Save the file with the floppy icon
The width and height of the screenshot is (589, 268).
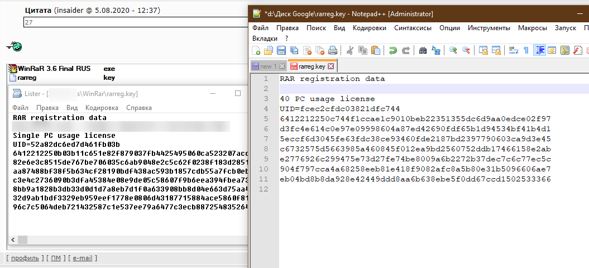(281, 50)
